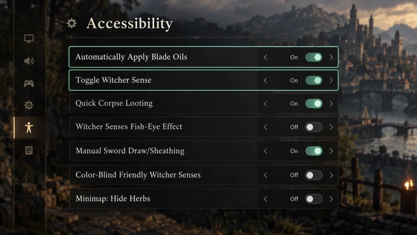Viewport: 417px width, 235px height.
Task: Select Color-Blind Friendly Witcher Senses label
Action: click(138, 175)
